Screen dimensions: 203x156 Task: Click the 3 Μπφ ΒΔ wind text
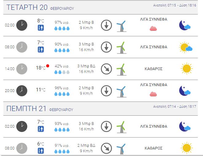(86, 66)
